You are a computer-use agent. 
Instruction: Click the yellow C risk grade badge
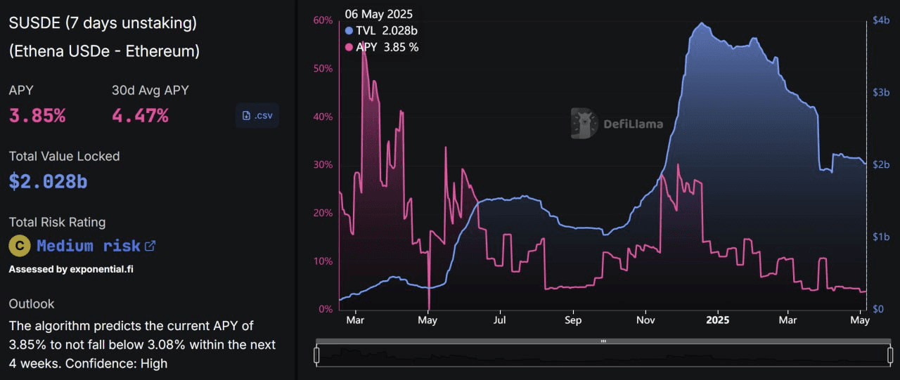[x=19, y=246]
